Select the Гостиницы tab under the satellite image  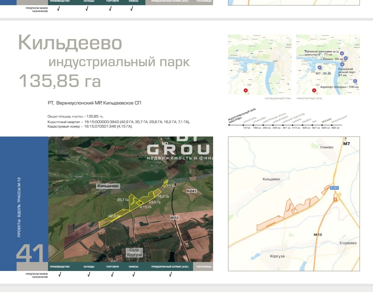(x=203, y=266)
